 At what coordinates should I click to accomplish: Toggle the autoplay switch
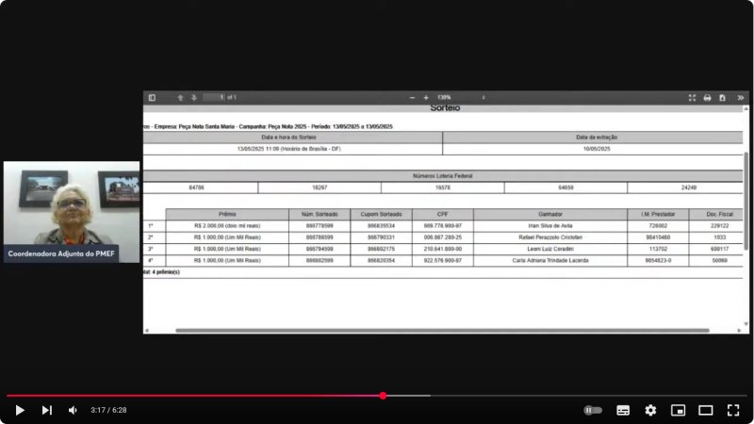(x=593, y=410)
